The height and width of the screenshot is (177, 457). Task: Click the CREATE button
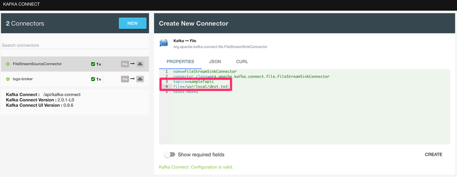click(433, 155)
